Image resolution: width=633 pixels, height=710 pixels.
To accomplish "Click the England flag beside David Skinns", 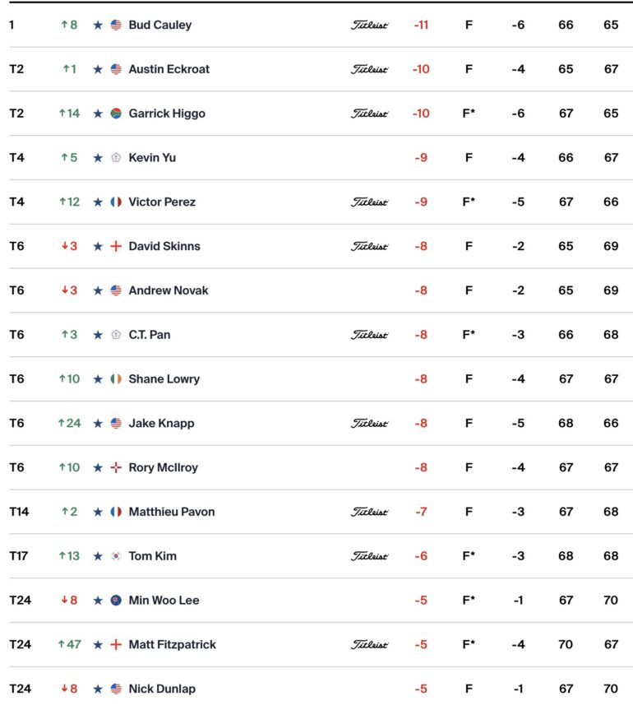I will 116,246.
